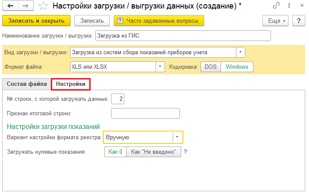The image size is (309, 193).
Task: Open help with the question mark button
Action: pyautogui.click(x=299, y=20)
